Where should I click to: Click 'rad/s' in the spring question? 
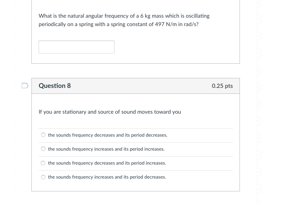pyautogui.click(x=190, y=24)
